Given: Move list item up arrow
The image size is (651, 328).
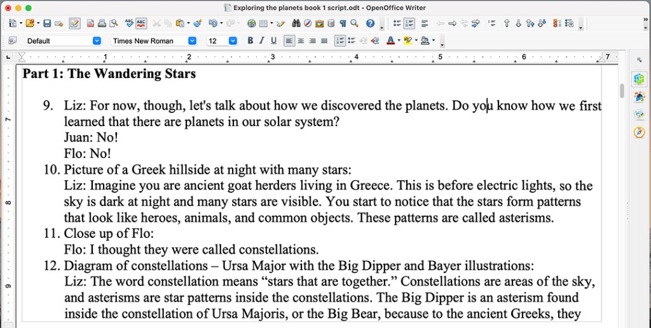Looking at the screenshot, I should pyautogui.click(x=507, y=23).
